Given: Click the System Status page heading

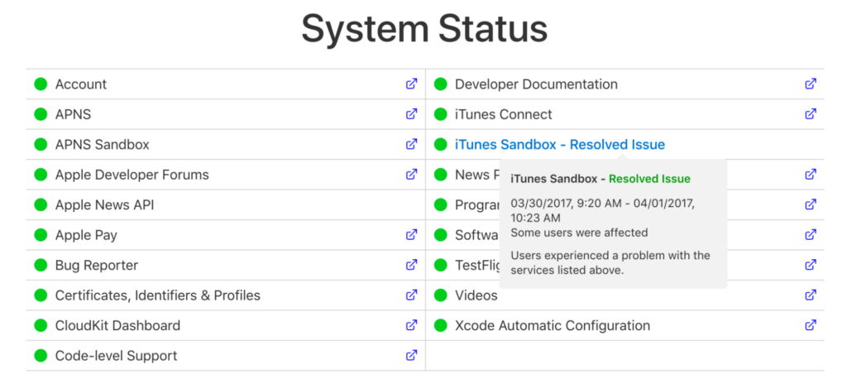Looking at the screenshot, I should (x=423, y=30).
